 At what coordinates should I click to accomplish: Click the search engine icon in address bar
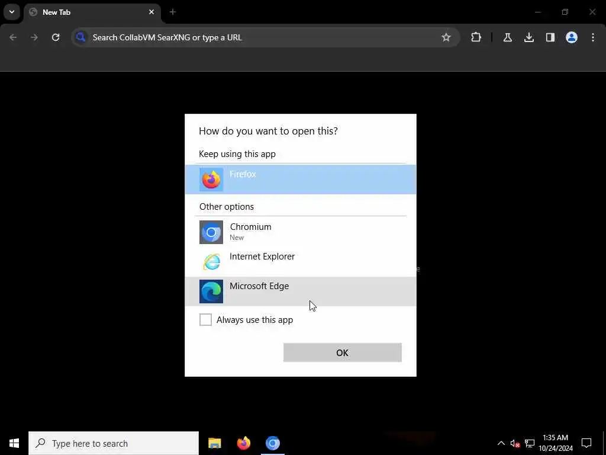point(80,37)
